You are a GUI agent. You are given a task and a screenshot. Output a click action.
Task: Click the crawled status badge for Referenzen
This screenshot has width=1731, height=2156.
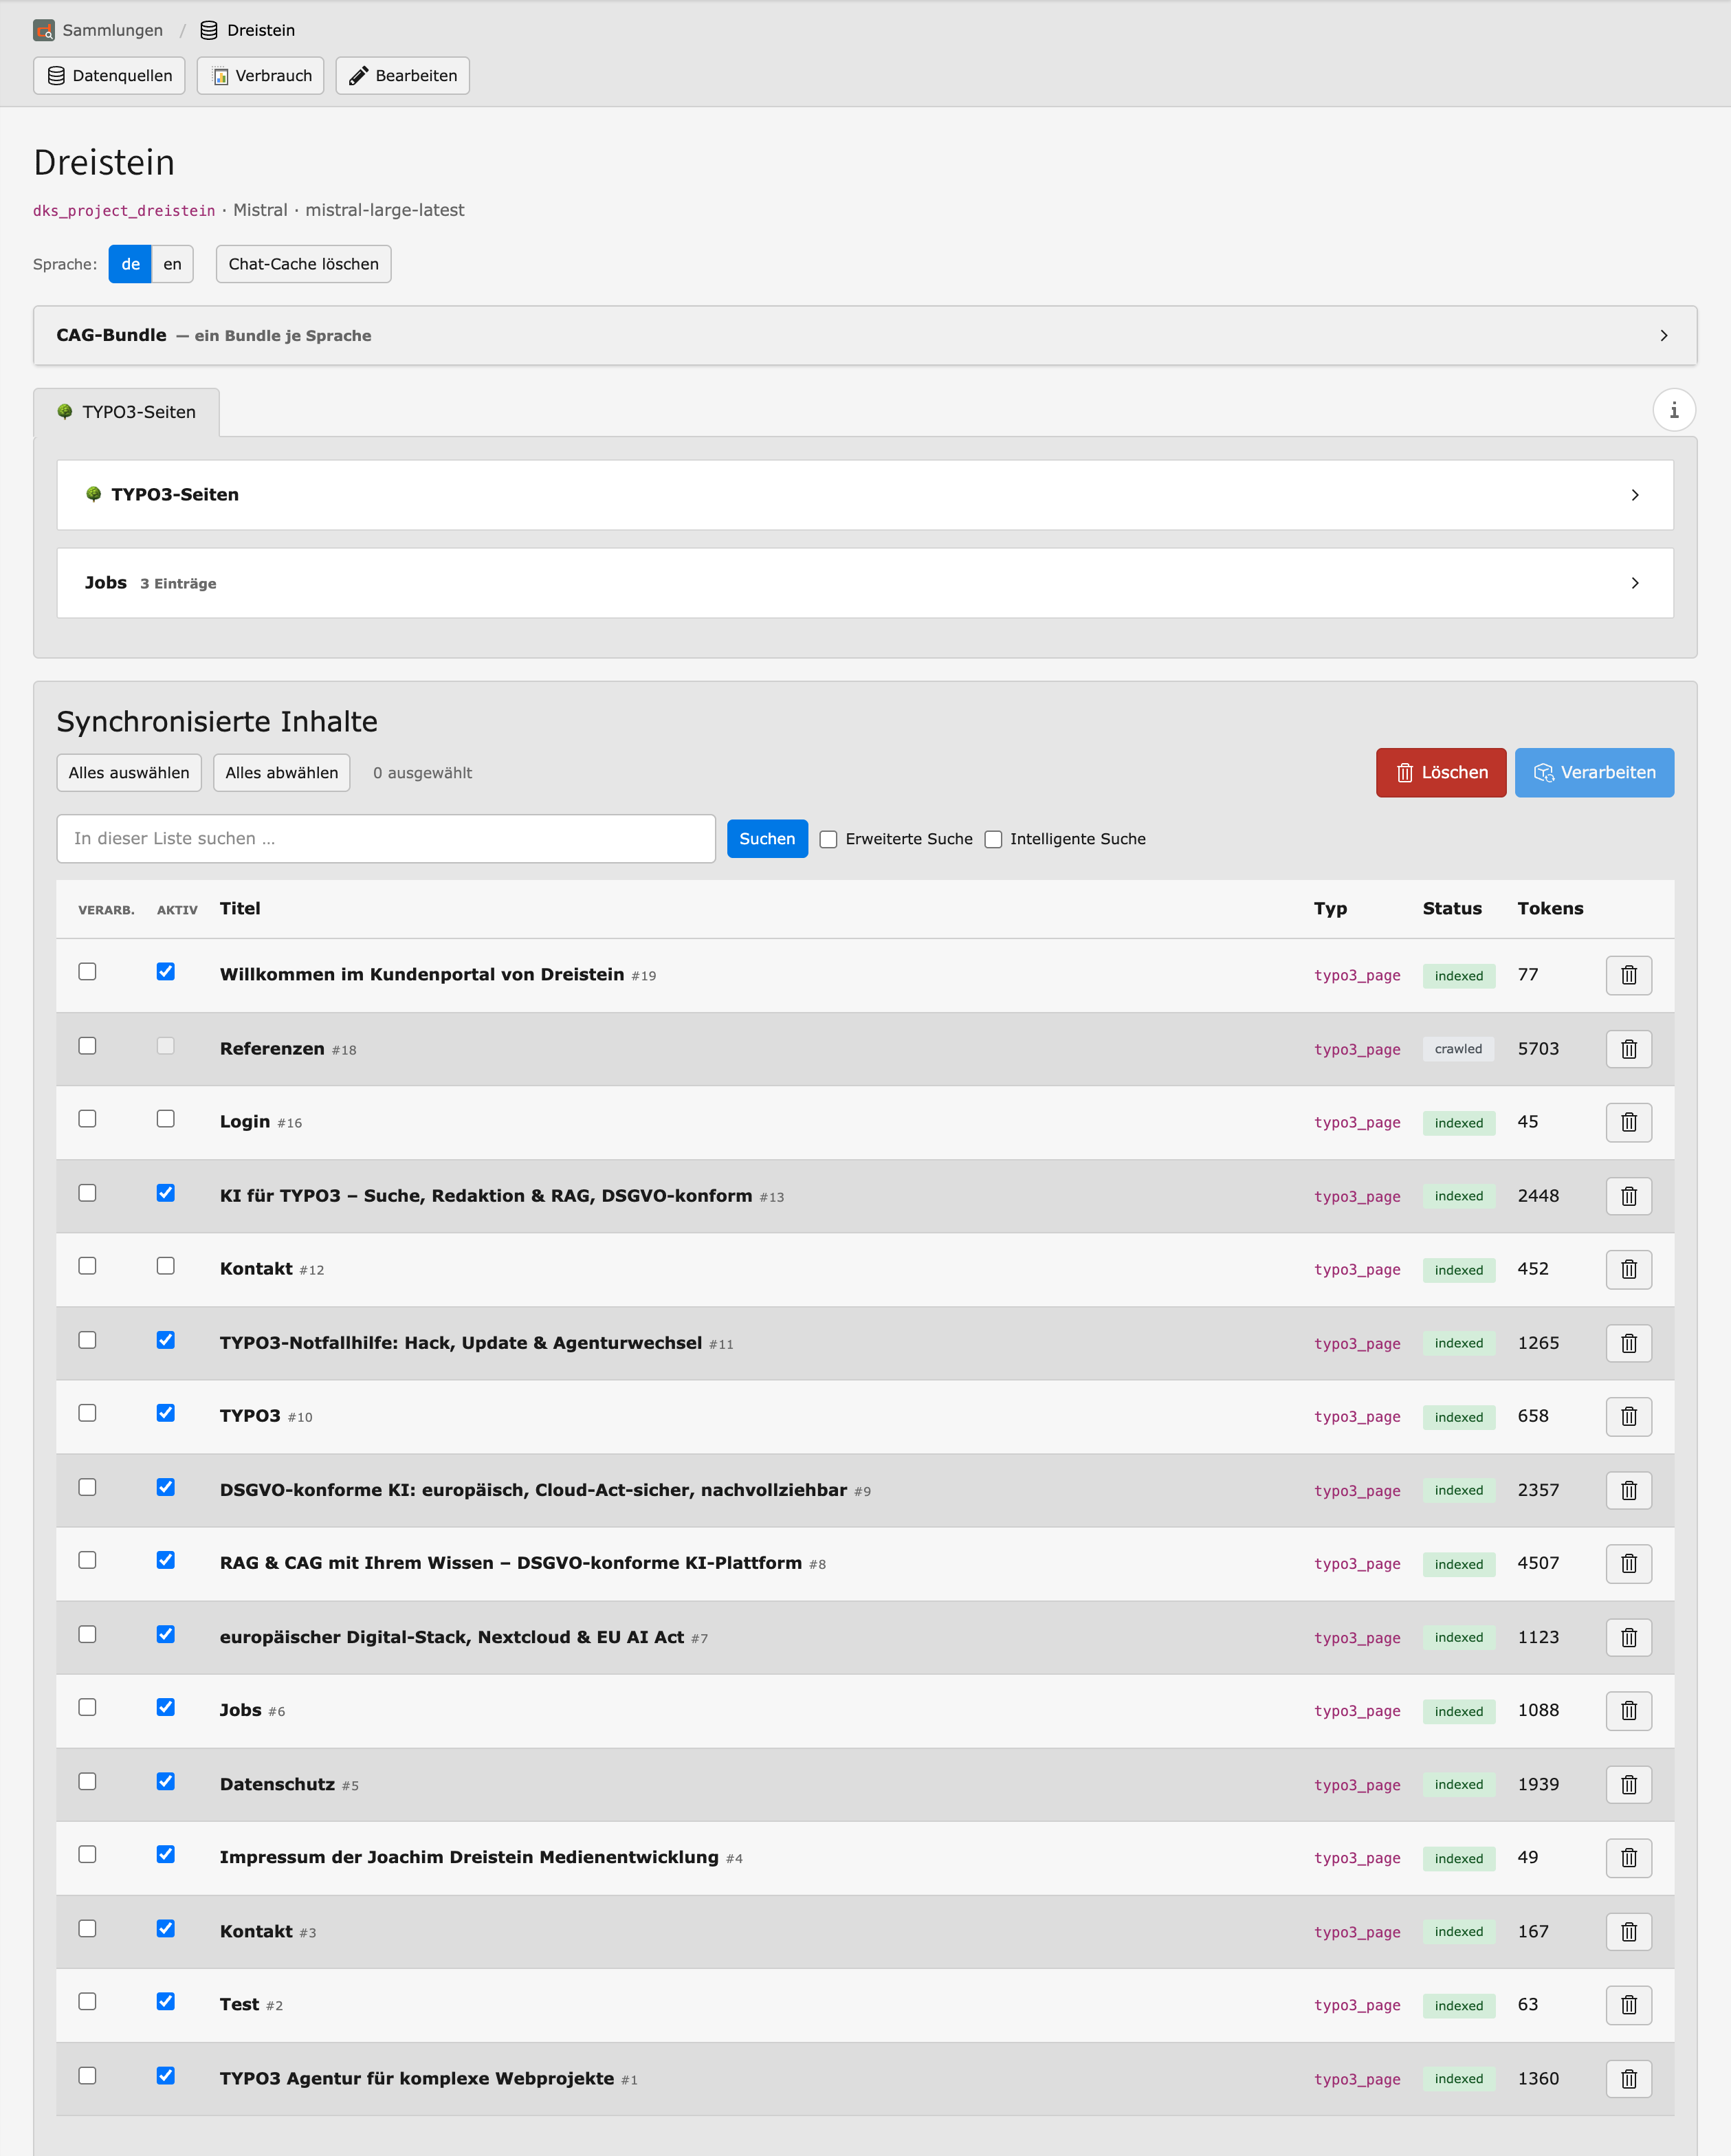point(1458,1049)
